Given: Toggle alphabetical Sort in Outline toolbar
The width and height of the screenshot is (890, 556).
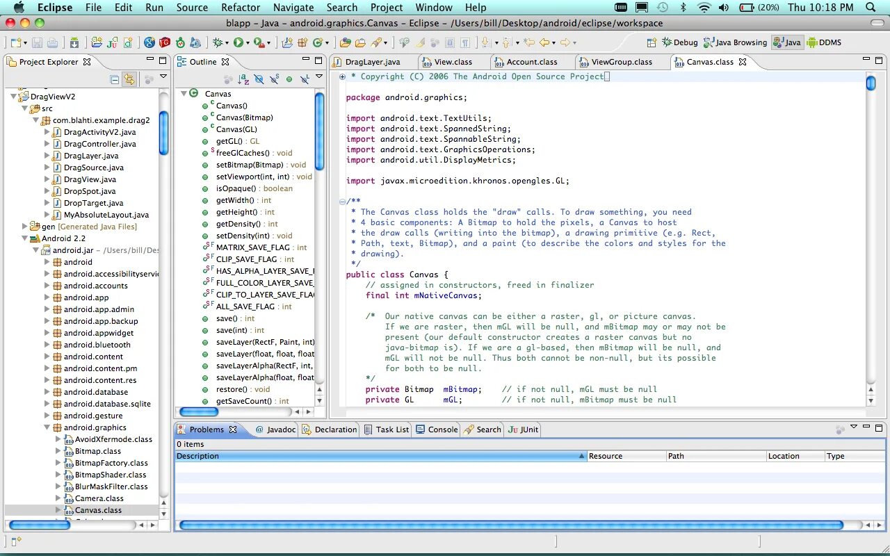Looking at the screenshot, I should [x=243, y=79].
